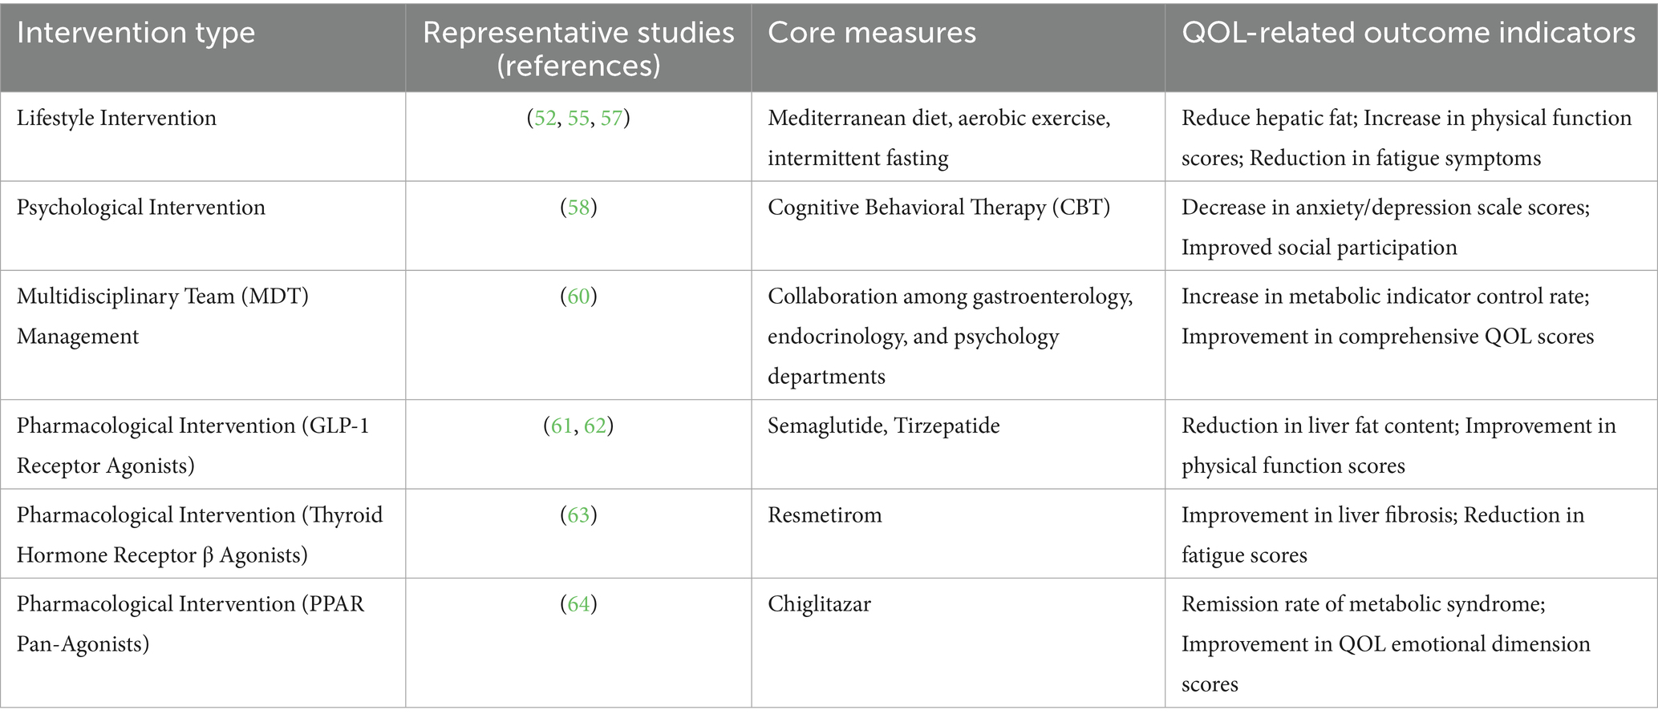Select the Lifestyle Intervention cell
This screenshot has height=722, width=1658.
point(116,119)
